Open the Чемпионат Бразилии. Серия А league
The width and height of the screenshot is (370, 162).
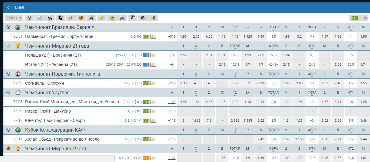(60, 27)
